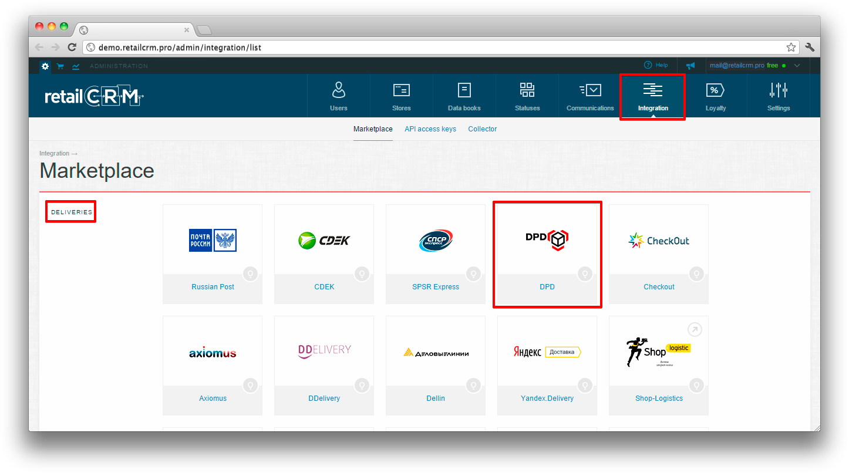Toggle the lightbulb on the Checkout card
849x473 pixels.
click(697, 274)
